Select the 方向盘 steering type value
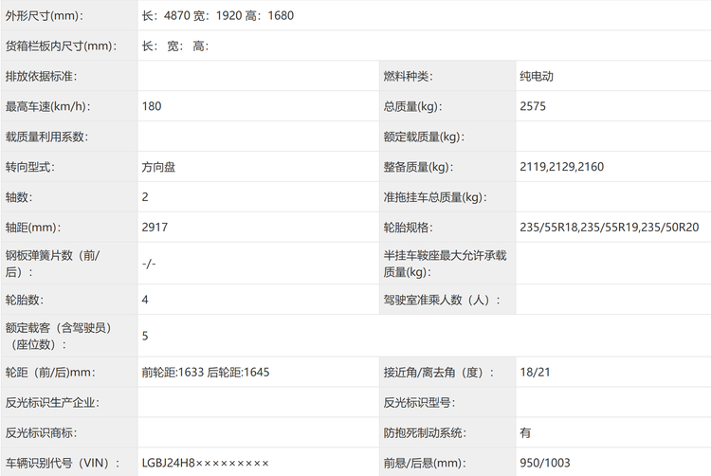 [x=158, y=167]
